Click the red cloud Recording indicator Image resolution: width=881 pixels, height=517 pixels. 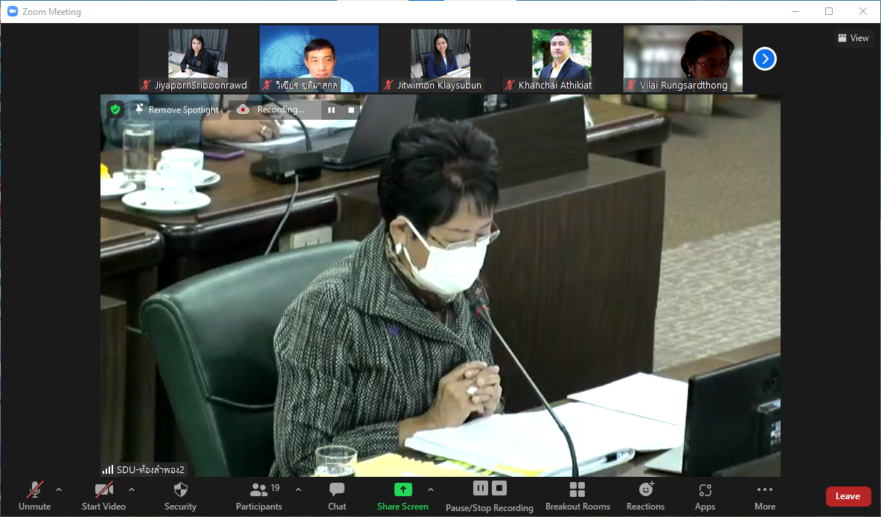click(243, 109)
